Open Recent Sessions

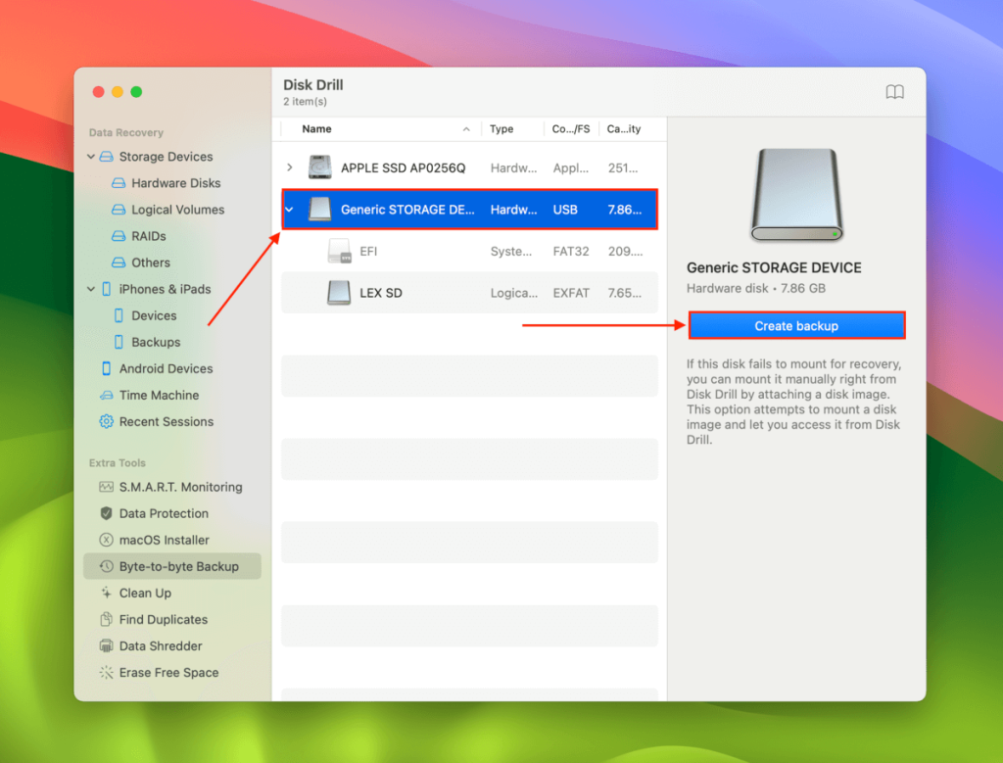point(165,421)
